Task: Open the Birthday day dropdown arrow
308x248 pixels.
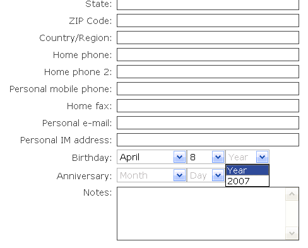Action: point(218,157)
